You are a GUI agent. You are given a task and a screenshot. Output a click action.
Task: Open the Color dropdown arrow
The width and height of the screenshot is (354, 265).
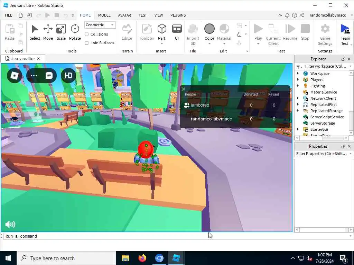pyautogui.click(x=209, y=44)
